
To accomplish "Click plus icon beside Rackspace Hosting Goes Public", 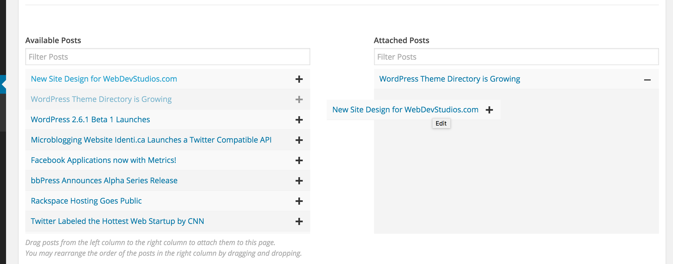I will tap(299, 201).
